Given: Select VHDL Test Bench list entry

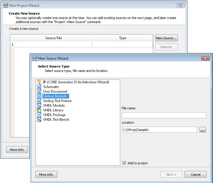Looking at the screenshot, I should click(56, 120).
